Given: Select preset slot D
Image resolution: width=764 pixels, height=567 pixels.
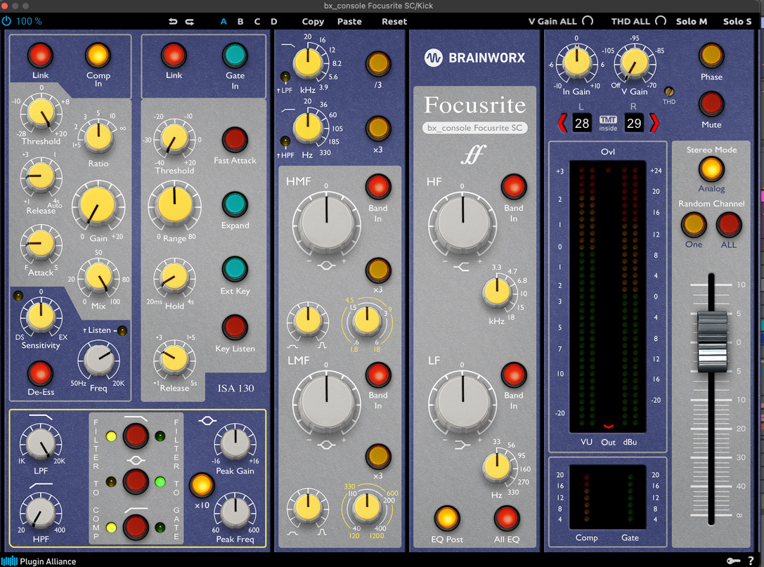Looking at the screenshot, I should [274, 22].
